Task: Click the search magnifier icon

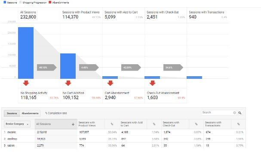Action: pos(240,113)
